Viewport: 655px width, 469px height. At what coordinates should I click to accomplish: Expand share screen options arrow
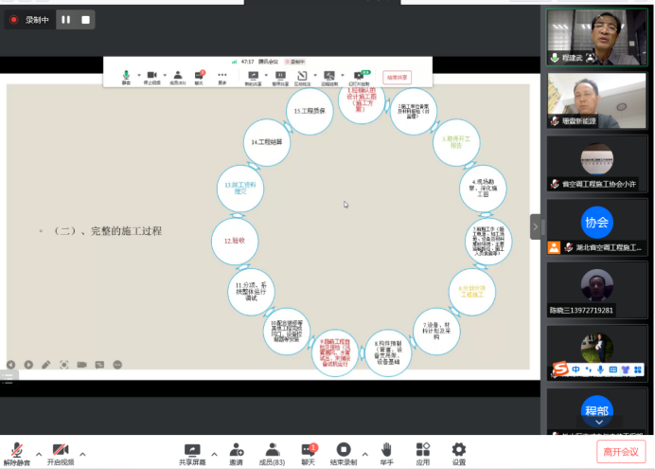(x=214, y=454)
